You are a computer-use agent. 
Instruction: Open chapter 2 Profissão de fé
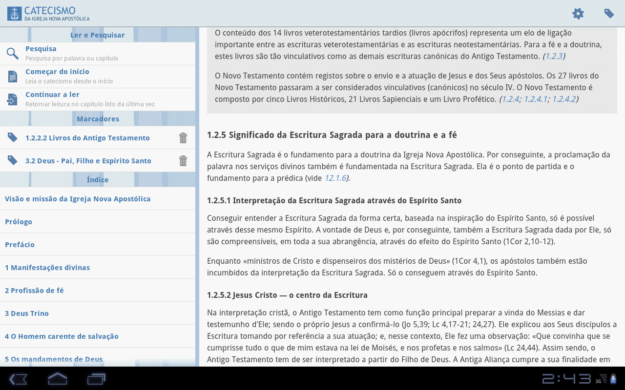(x=98, y=291)
